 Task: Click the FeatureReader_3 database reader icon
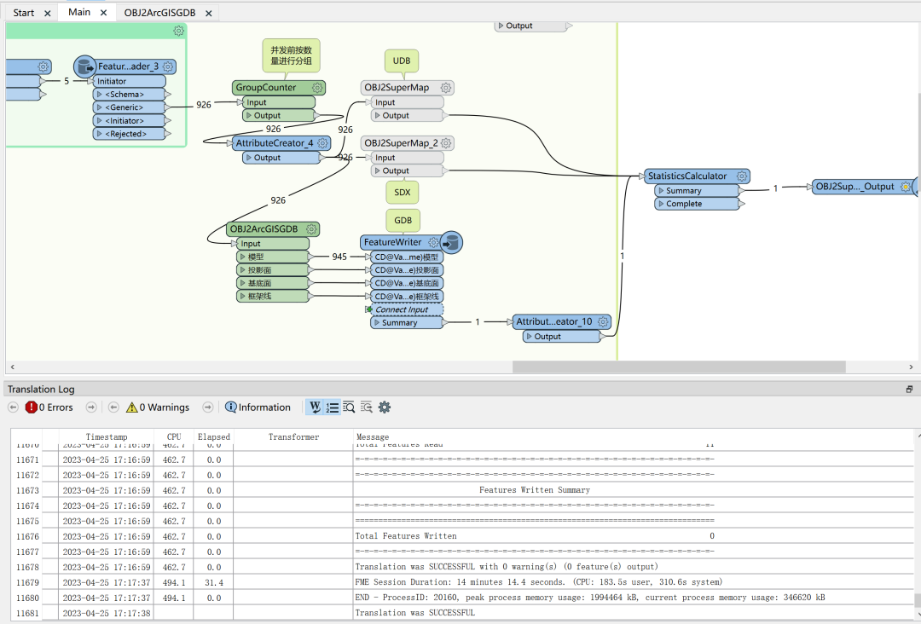click(x=85, y=67)
